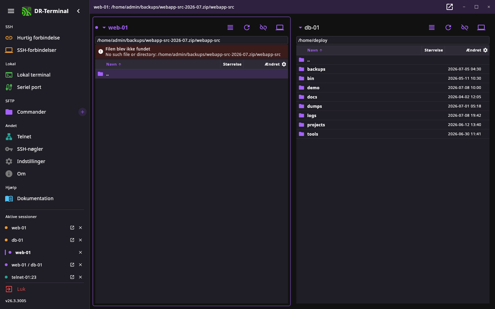Sort db-01 pane by Ændret
Screen dimensions: 495x309
(473, 50)
